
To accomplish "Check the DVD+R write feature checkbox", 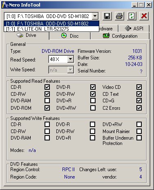I will (x=93, y=138).
